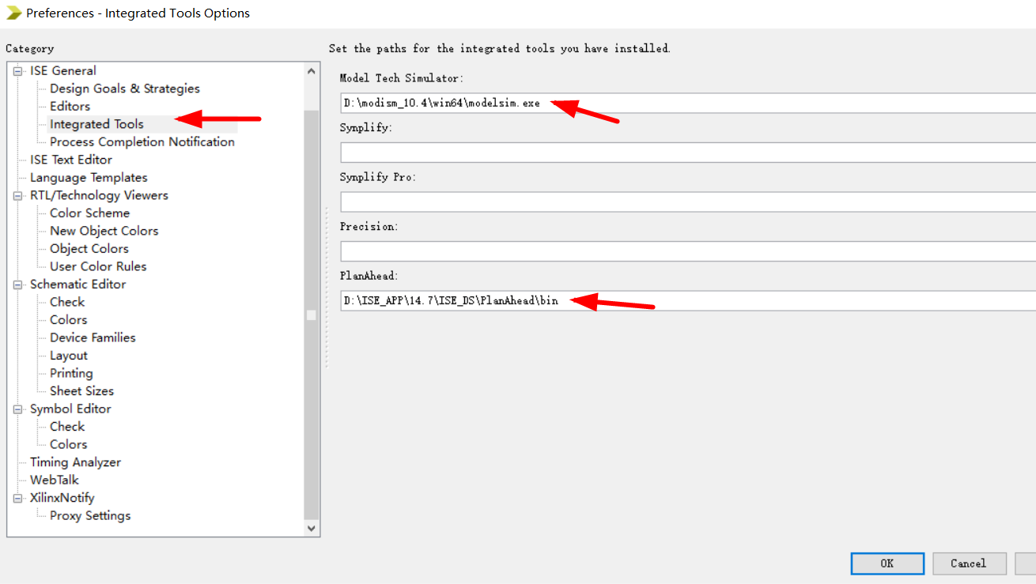The width and height of the screenshot is (1036, 584).
Task: Click the Preferences window title icon
Action: tap(13, 13)
